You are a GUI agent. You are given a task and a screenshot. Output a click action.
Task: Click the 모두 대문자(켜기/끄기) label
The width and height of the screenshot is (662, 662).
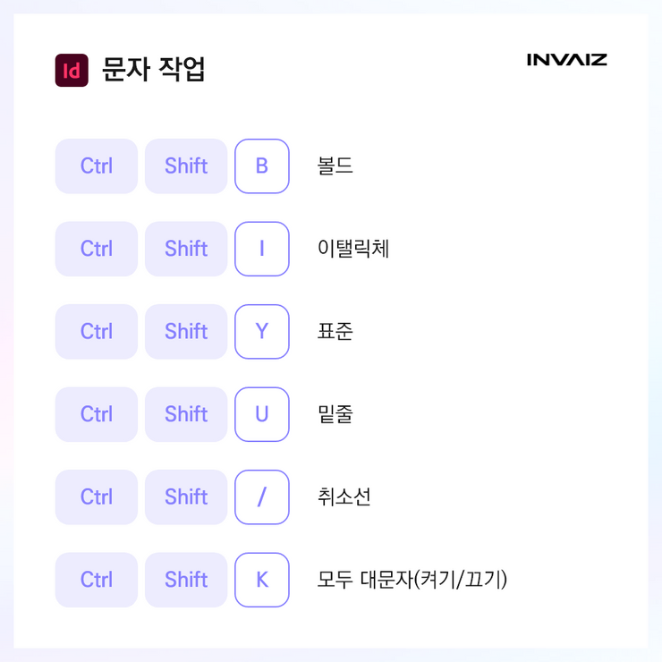click(x=412, y=580)
